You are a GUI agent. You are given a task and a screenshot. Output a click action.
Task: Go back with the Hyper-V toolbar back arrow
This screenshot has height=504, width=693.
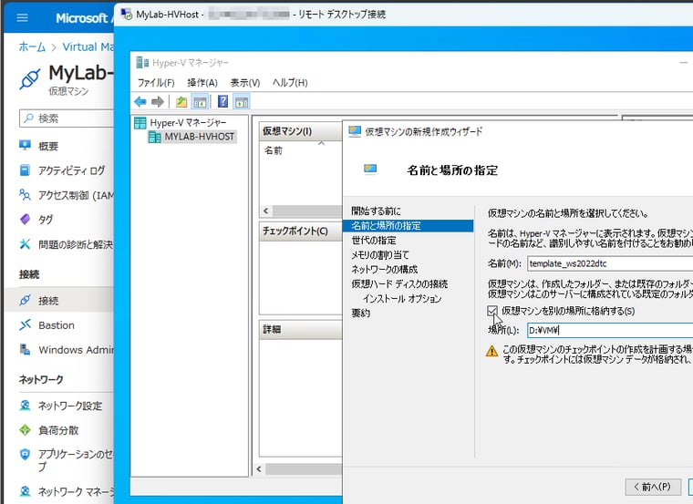tap(140, 102)
